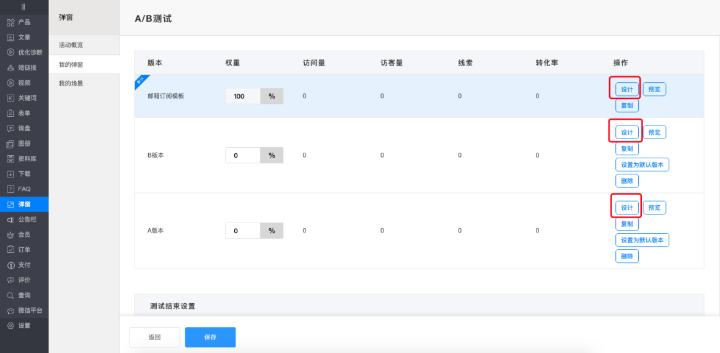Focus weight field of A版本
Screen dimensions: 720x353
tap(243, 231)
